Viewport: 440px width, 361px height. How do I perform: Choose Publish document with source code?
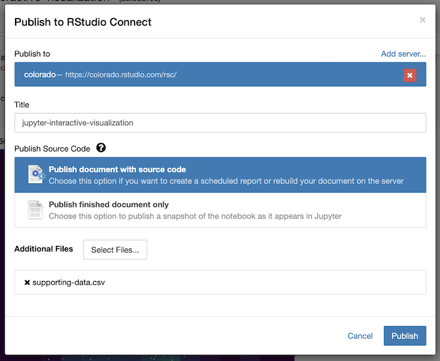220,174
